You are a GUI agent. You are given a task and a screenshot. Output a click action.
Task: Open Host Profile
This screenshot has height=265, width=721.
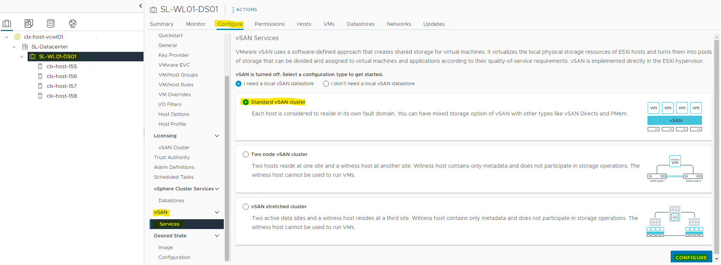coord(172,124)
